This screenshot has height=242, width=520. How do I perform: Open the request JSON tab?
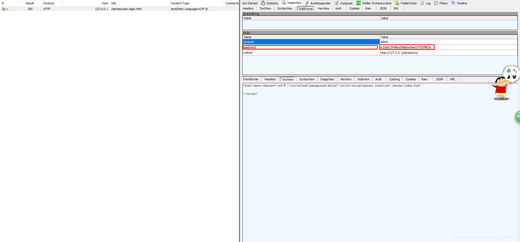click(x=383, y=8)
